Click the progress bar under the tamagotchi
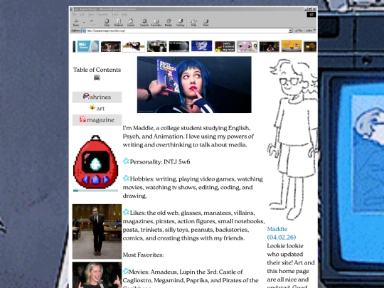Viewport: 384px width, 288px height. [95, 191]
